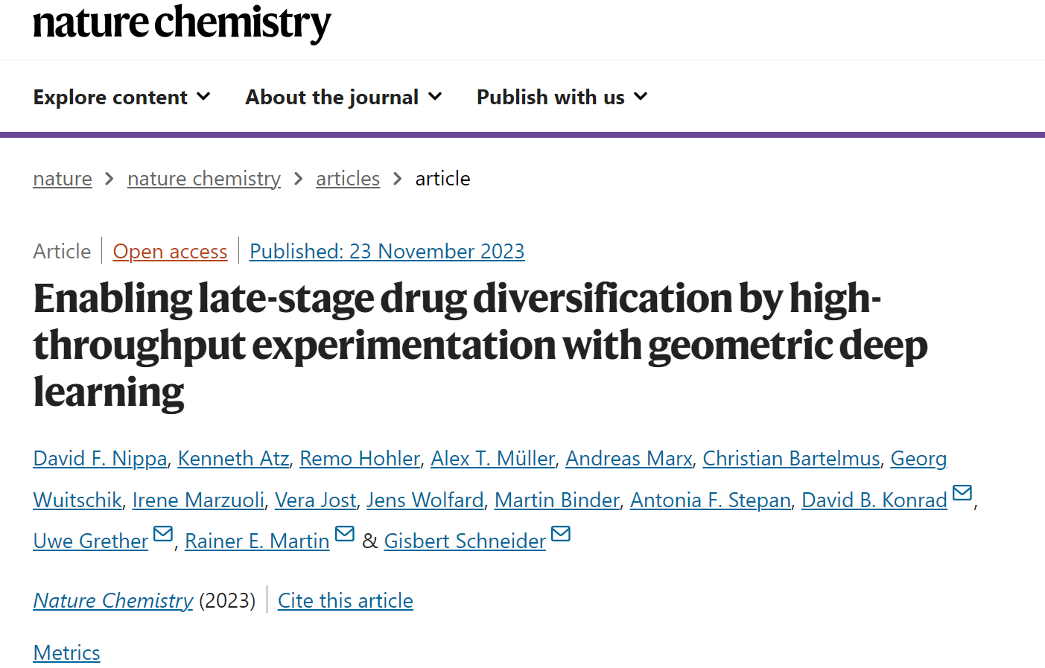Image resolution: width=1045 pixels, height=668 pixels.
Task: Click Published: 23 November 2023 link
Action: click(387, 252)
